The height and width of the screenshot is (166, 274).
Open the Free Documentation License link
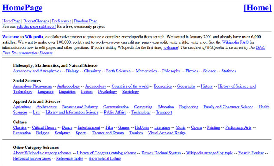pos(27,53)
